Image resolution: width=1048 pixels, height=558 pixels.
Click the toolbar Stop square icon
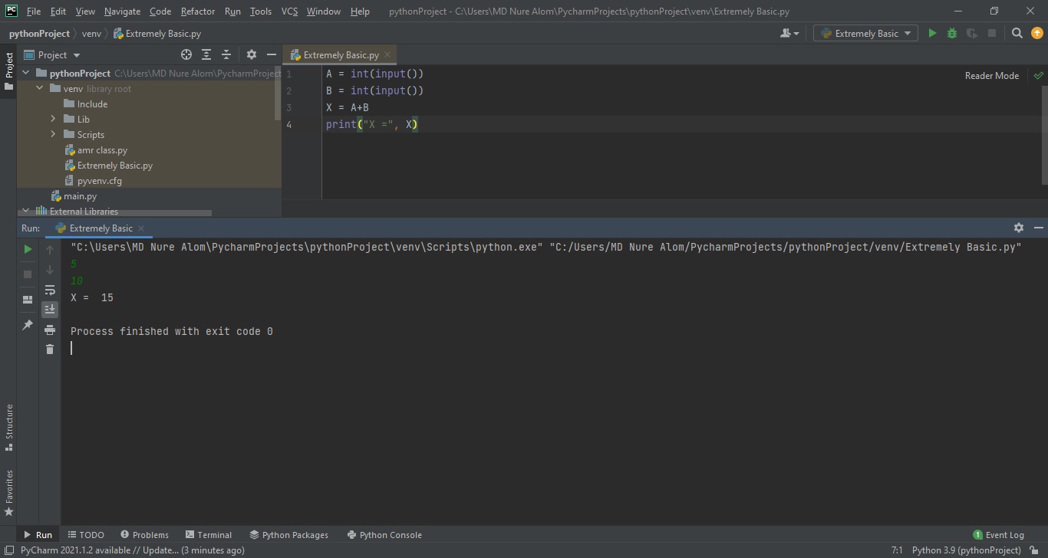tap(992, 33)
